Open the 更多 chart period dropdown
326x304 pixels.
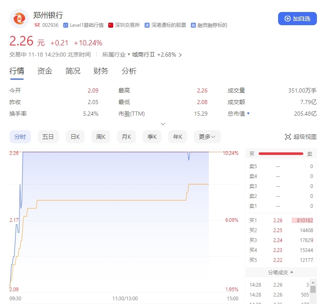click(x=207, y=137)
